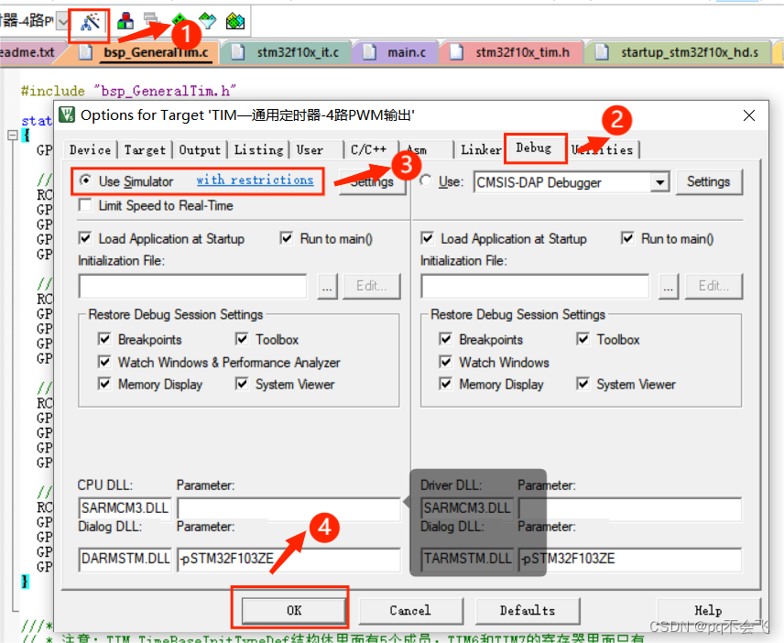Image resolution: width=784 pixels, height=643 pixels.
Task: Enable Limit Speed to Real-Time checkbox
Action: [85, 205]
